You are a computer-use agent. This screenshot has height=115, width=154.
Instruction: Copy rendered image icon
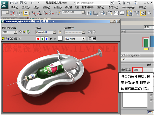pos(7,39)
